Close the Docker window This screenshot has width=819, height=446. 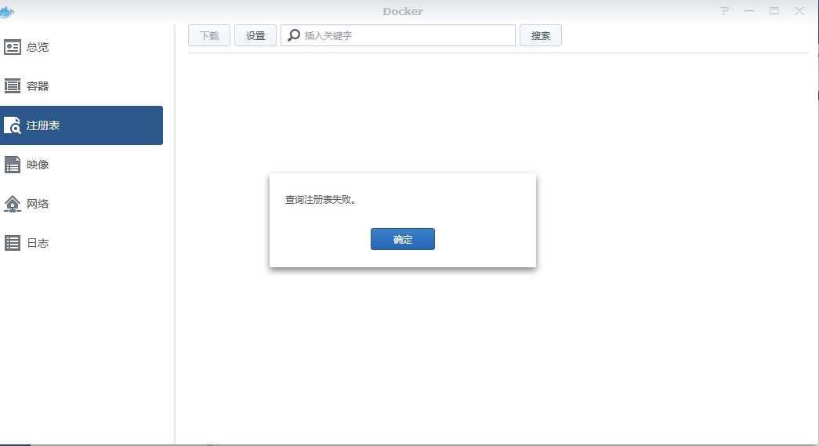[799, 11]
